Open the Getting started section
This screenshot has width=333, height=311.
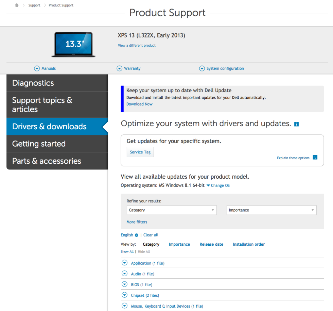[57, 144]
